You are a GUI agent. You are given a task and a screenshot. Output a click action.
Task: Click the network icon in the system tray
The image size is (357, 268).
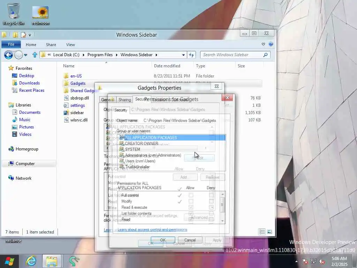click(313, 261)
